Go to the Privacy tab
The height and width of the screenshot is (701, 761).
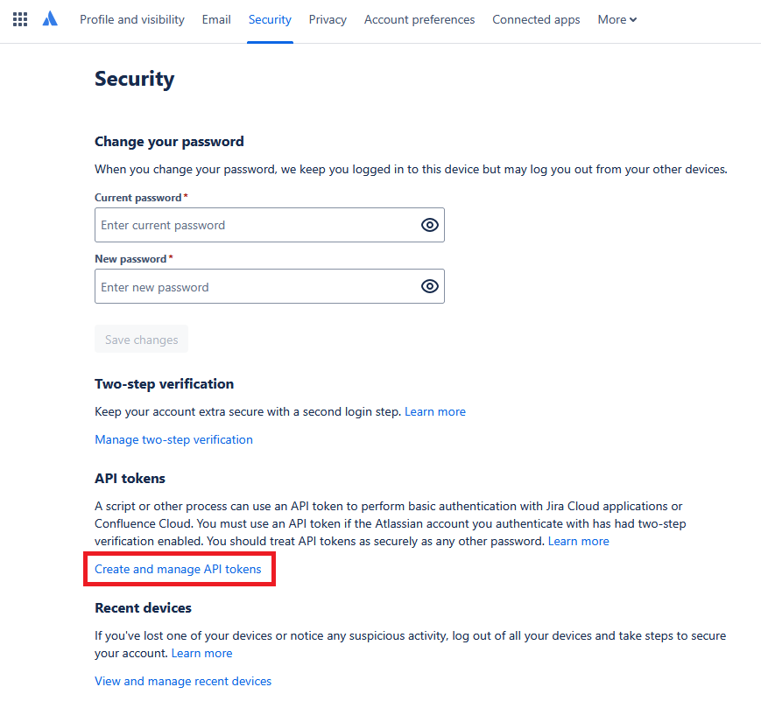point(328,19)
